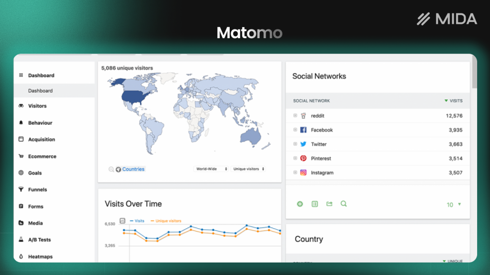Click the table view icon in Social Networks footer

pos(314,204)
